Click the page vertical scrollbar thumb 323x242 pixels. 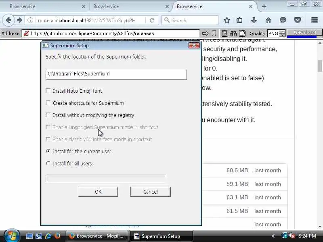coord(320,65)
